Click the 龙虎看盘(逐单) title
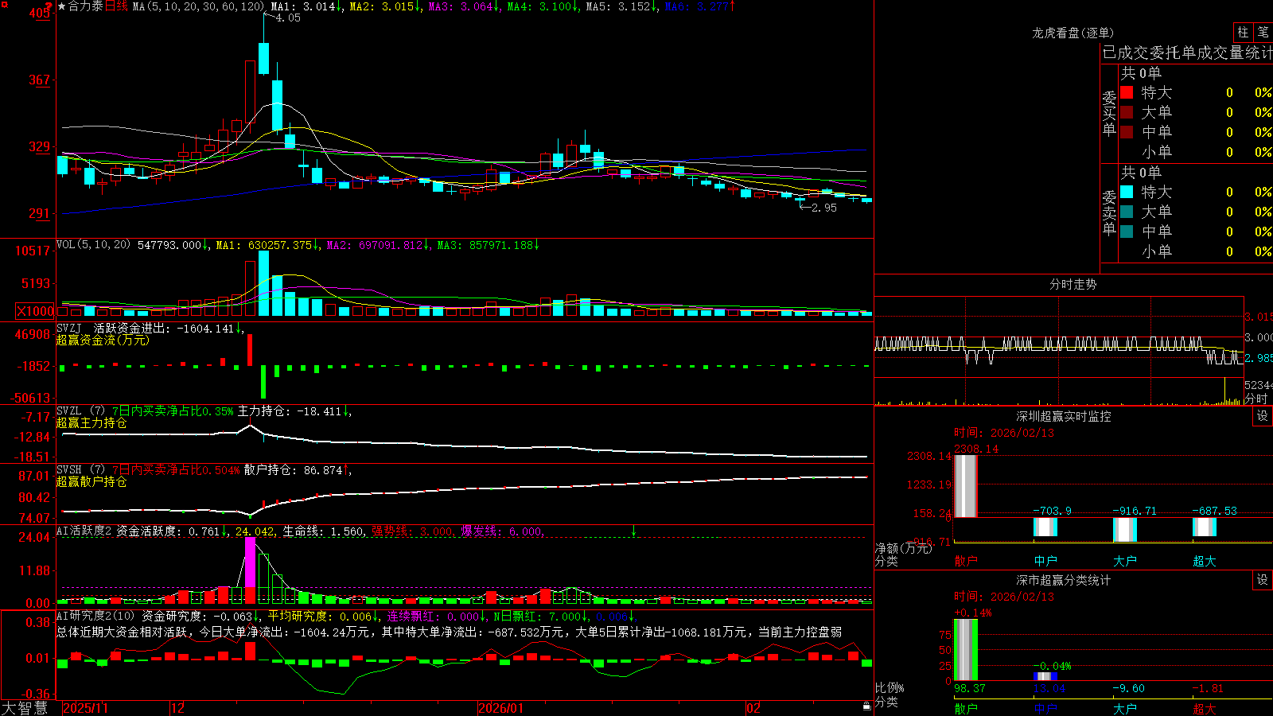This screenshot has height=716, width=1273. point(1073,33)
